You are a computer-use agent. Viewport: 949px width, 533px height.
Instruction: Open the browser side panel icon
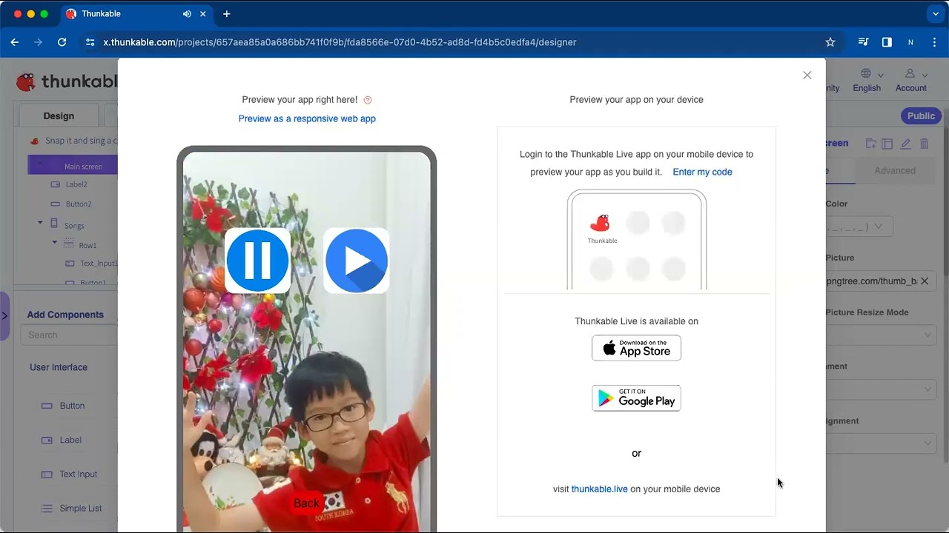887,42
